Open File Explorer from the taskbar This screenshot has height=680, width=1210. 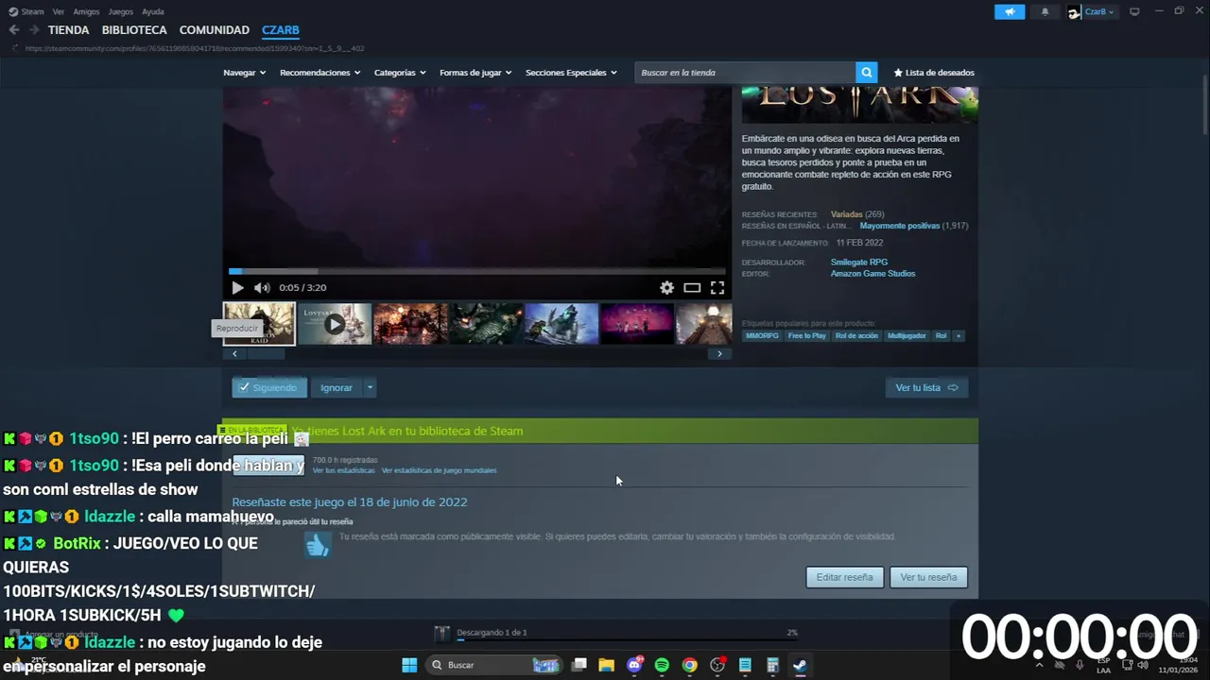pos(606,665)
